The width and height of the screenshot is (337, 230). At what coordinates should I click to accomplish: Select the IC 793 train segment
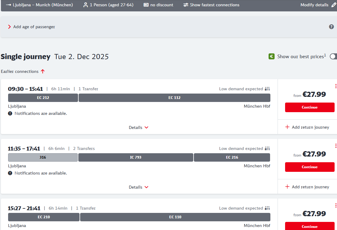pyautogui.click(x=136, y=157)
